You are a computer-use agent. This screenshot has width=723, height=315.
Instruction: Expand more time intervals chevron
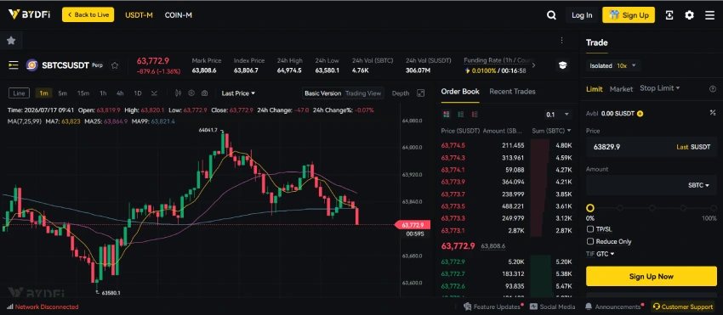click(x=155, y=93)
